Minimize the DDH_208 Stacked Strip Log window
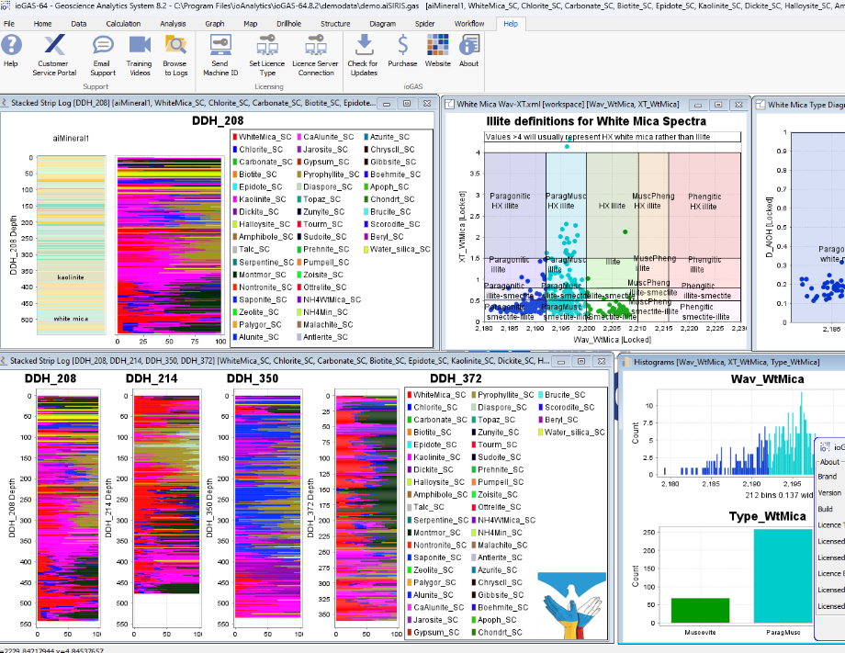This screenshot has width=845, height=653. coord(387,104)
